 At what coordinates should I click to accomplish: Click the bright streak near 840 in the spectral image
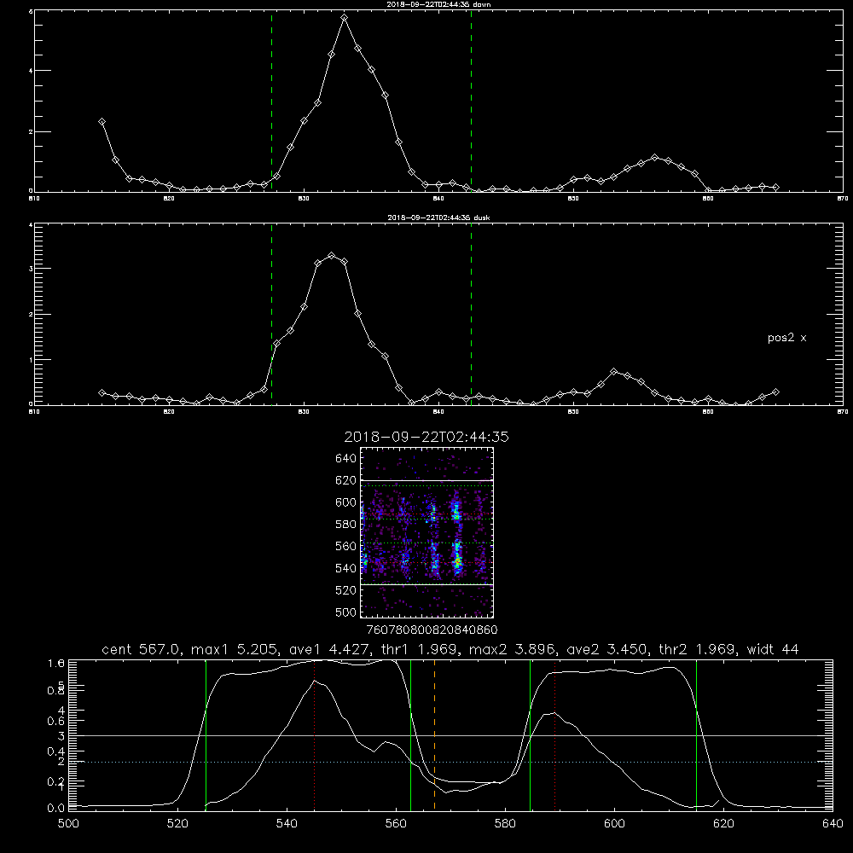[x=457, y=556]
